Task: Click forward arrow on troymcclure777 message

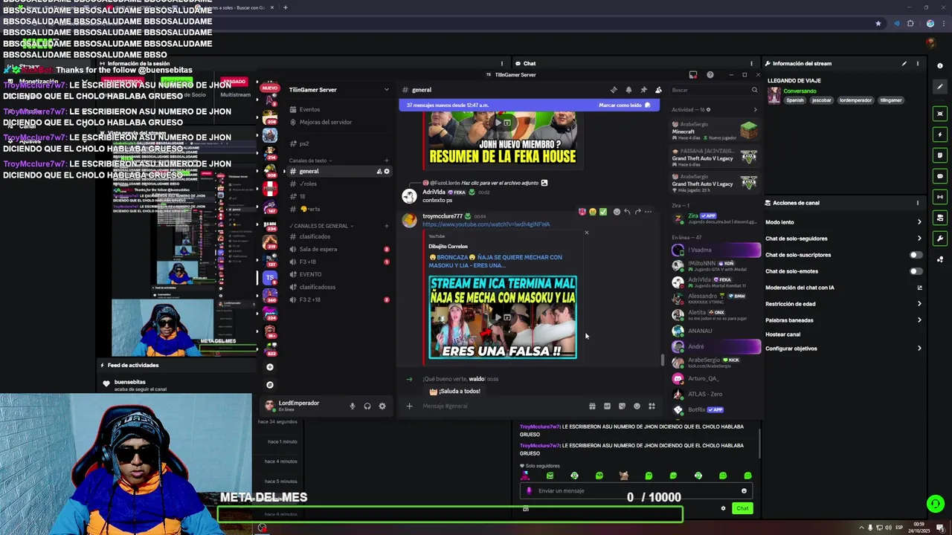Action: (x=637, y=212)
